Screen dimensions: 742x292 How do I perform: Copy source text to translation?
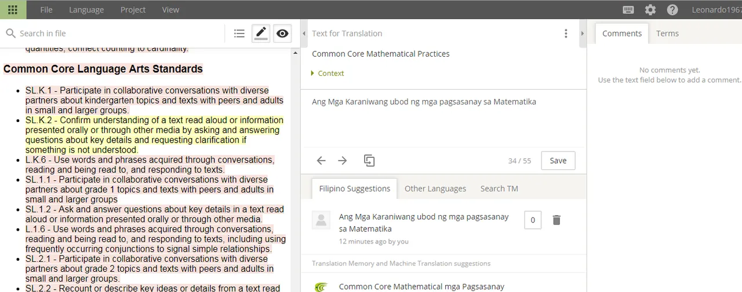[369, 161]
